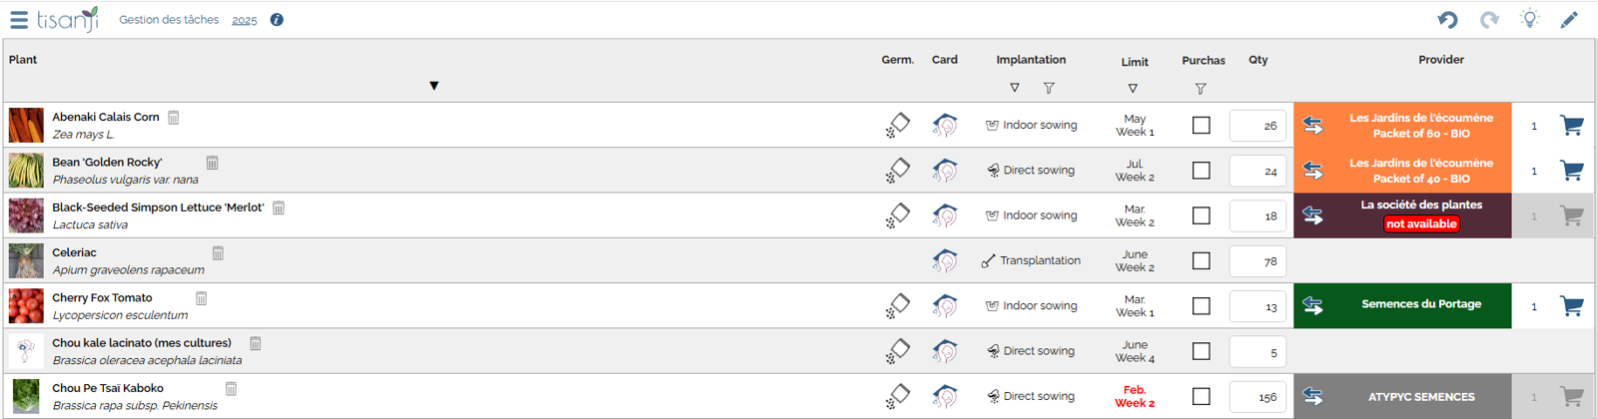Swap provider for Bean 'Golden Rocky'
The image size is (1598, 419).
1313,171
